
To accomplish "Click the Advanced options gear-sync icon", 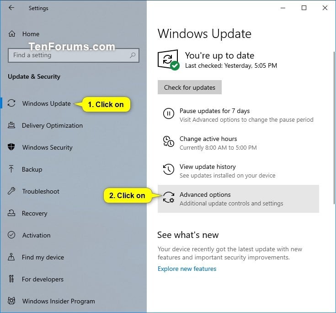I will click(x=169, y=197).
